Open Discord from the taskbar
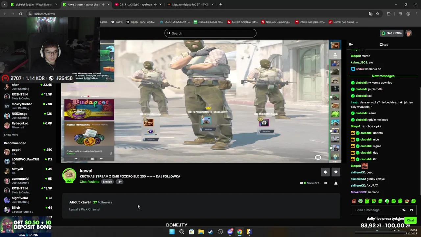The height and width of the screenshot is (237, 421). point(230,232)
